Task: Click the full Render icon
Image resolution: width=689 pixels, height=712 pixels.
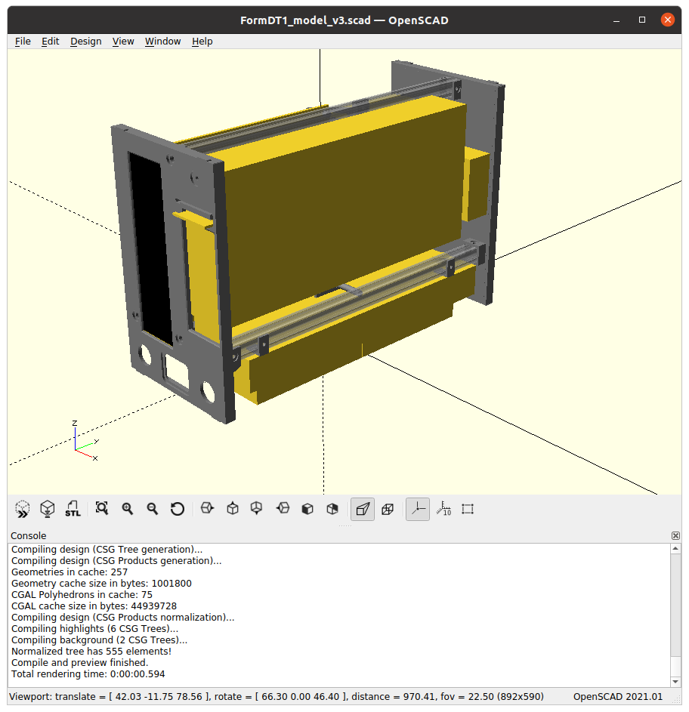Action: [48, 509]
